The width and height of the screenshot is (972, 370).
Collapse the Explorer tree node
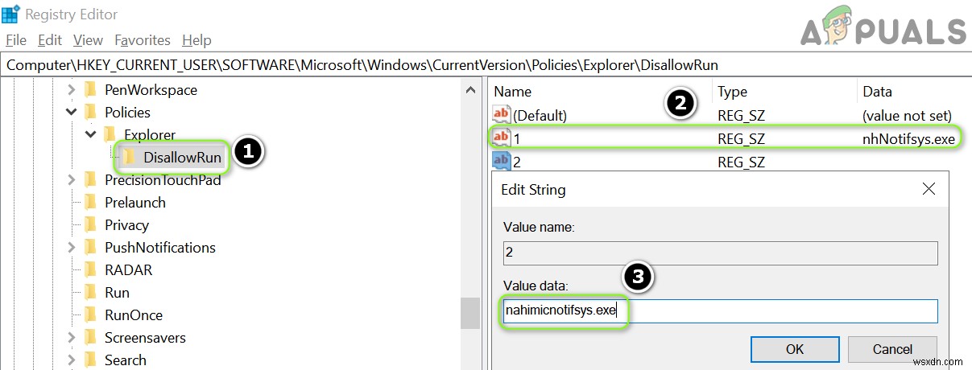(91, 134)
